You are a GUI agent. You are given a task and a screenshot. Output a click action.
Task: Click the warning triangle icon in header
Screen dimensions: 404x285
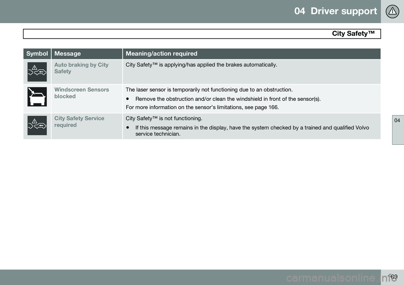coord(392,11)
